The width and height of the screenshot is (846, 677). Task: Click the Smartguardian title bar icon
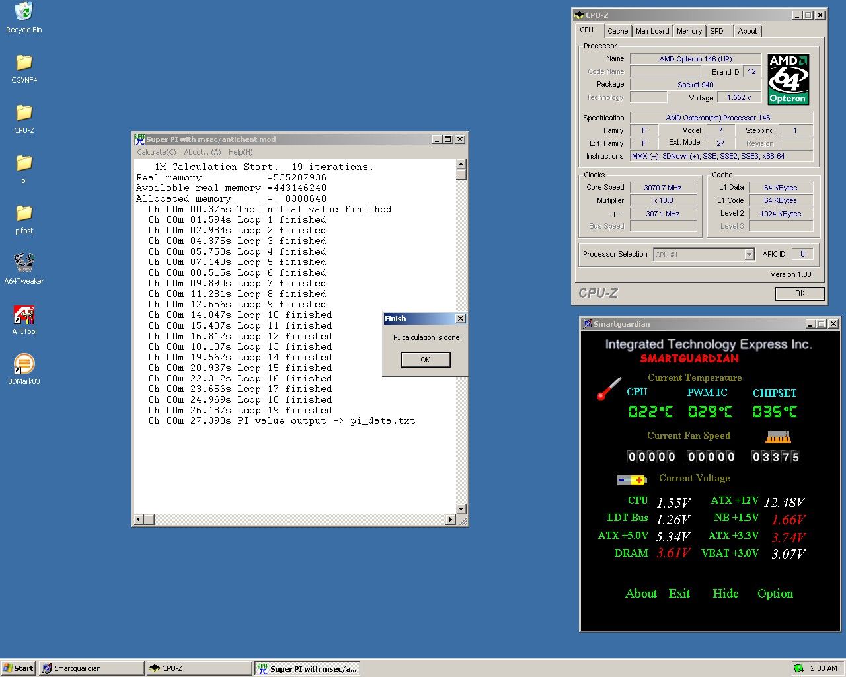tap(587, 324)
